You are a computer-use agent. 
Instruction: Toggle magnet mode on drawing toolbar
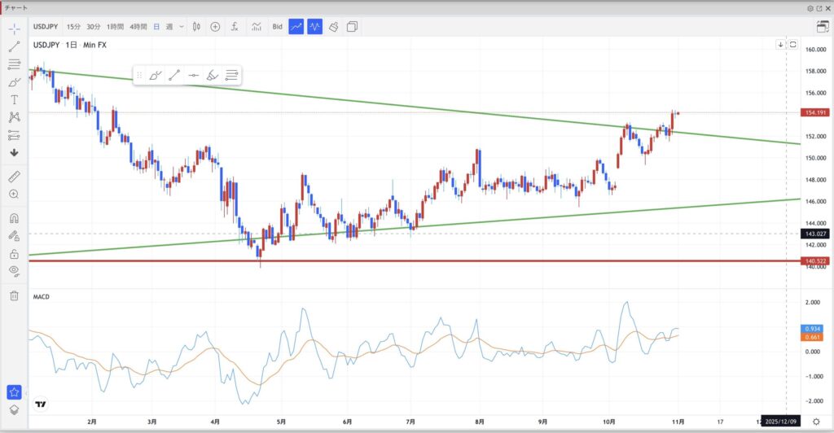(x=14, y=218)
